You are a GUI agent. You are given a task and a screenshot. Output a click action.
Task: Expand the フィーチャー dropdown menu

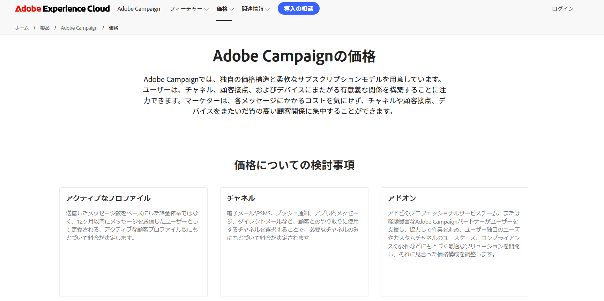click(189, 9)
